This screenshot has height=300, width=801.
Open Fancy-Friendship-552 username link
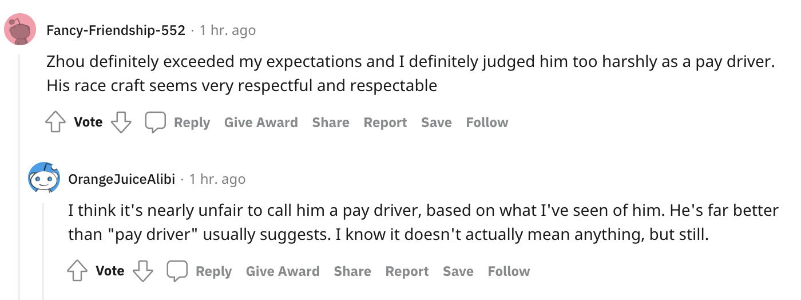(x=116, y=30)
